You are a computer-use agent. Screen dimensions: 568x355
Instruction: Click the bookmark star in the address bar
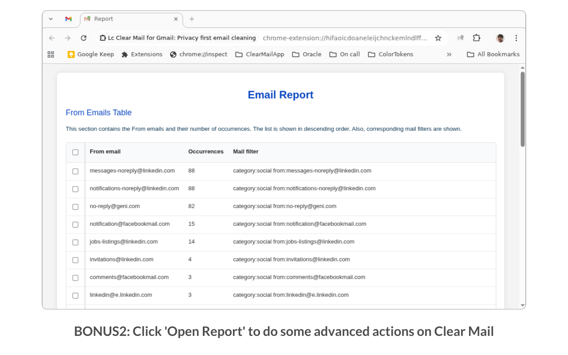(438, 38)
